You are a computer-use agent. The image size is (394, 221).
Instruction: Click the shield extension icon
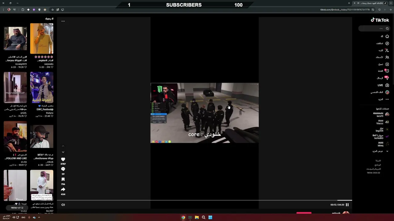tap(39, 10)
